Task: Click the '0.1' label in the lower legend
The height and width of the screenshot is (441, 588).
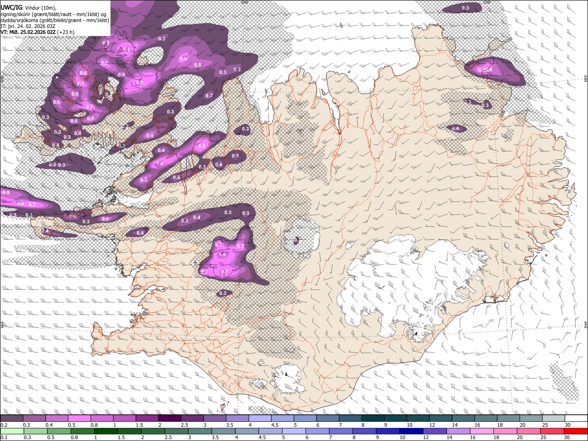Action: pos(4,438)
